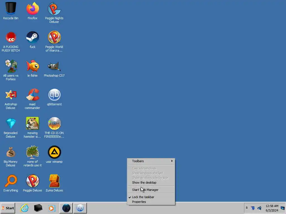Open Internet Explorer from the taskbar
286x214 pixels.
point(25,208)
